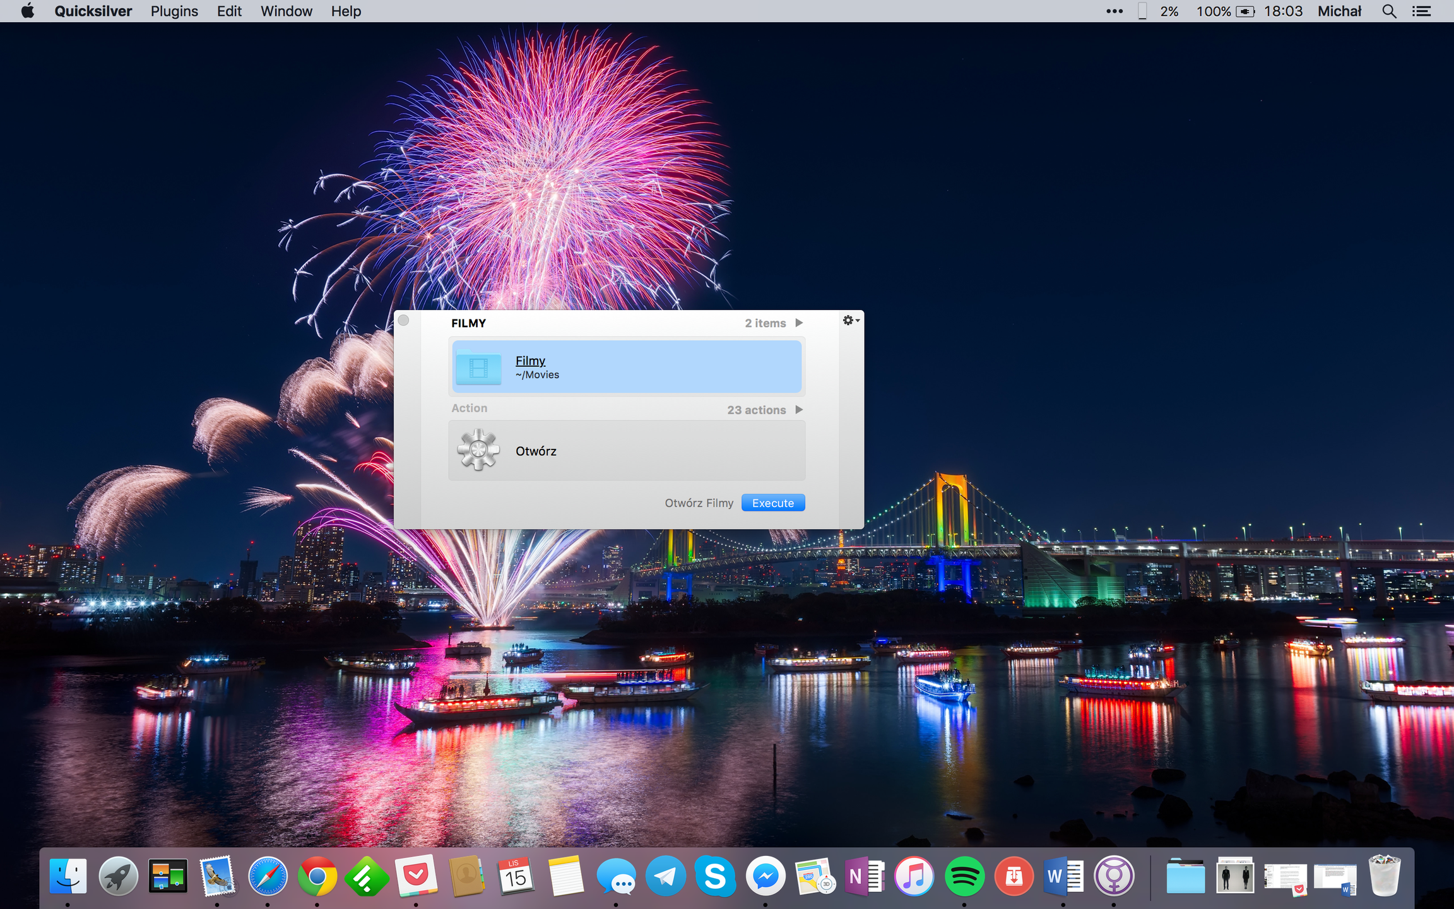Click the Filmy movies folder icon
This screenshot has height=909, width=1454.
[x=478, y=367]
